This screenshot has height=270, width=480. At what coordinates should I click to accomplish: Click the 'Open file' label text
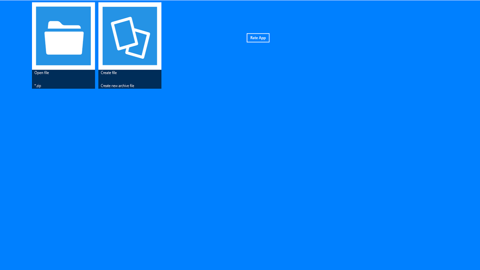click(41, 73)
